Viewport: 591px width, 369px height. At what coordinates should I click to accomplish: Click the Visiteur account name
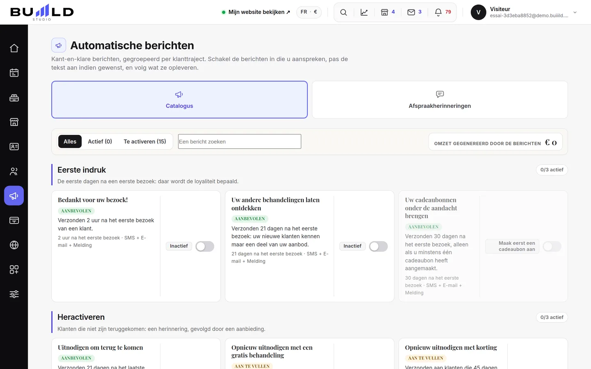tap(500, 9)
